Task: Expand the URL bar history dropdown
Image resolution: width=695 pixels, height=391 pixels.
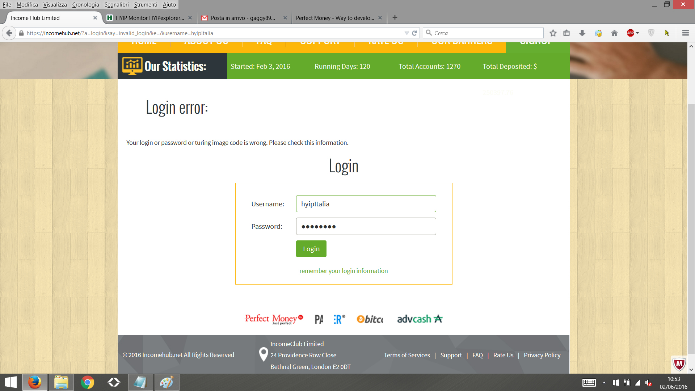Action: tap(407, 33)
